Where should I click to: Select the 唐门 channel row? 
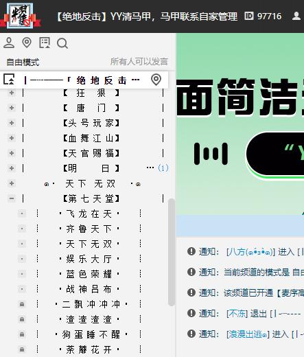coord(91,108)
